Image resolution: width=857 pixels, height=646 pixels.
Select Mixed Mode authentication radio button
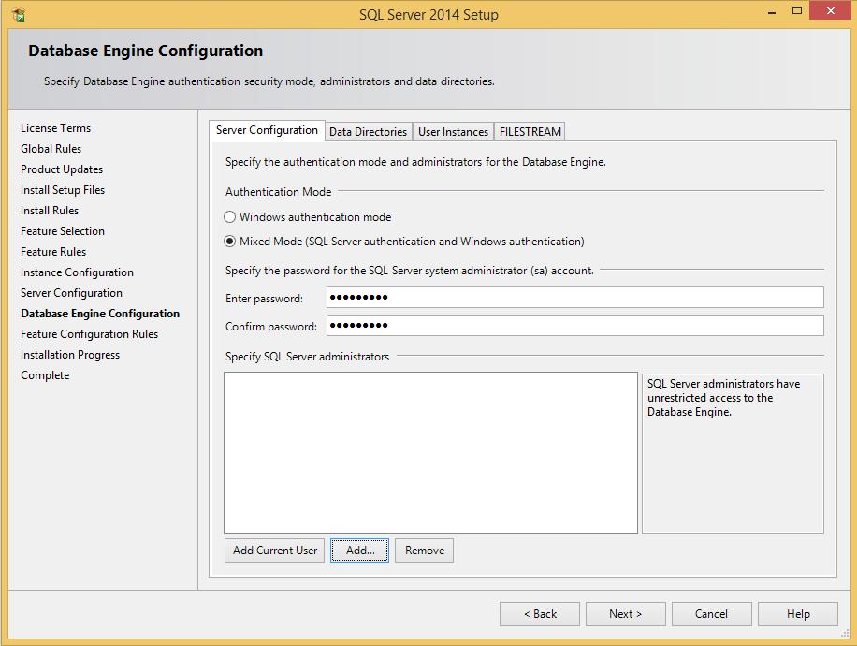pyautogui.click(x=229, y=242)
